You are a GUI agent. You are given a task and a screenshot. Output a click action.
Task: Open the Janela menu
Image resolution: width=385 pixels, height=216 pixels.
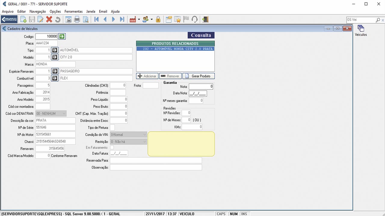91,11
